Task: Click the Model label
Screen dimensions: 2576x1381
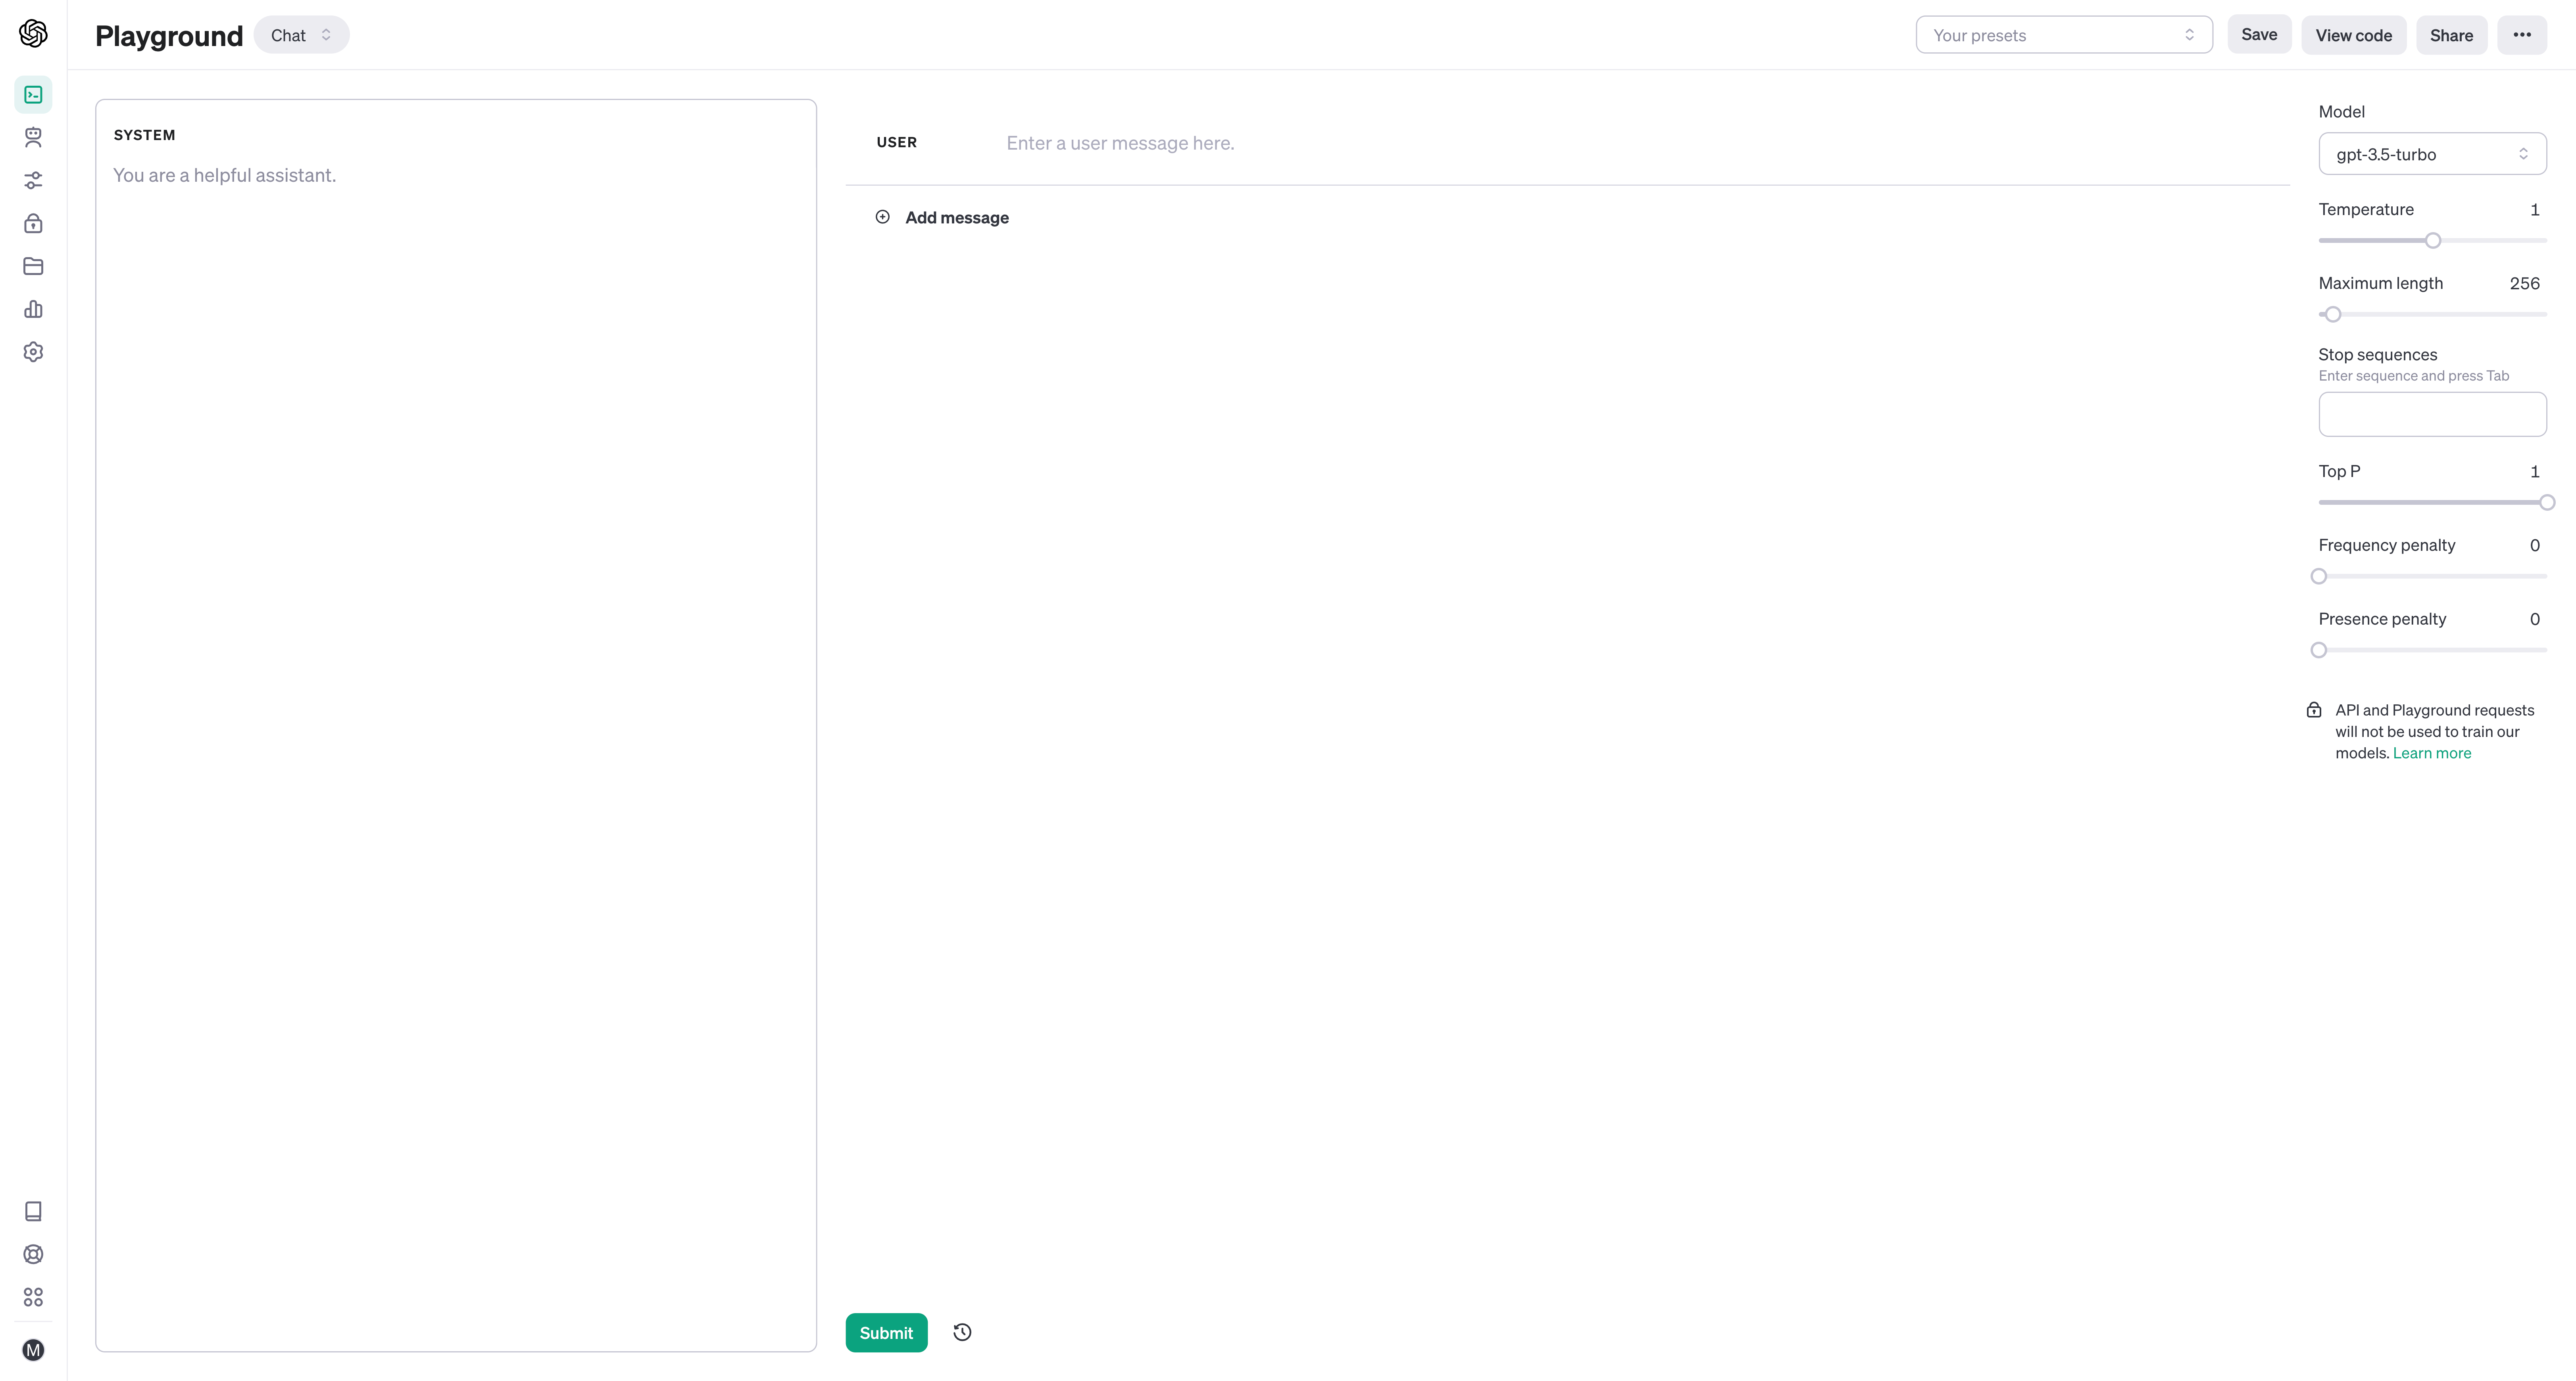Action: pos(2341,111)
